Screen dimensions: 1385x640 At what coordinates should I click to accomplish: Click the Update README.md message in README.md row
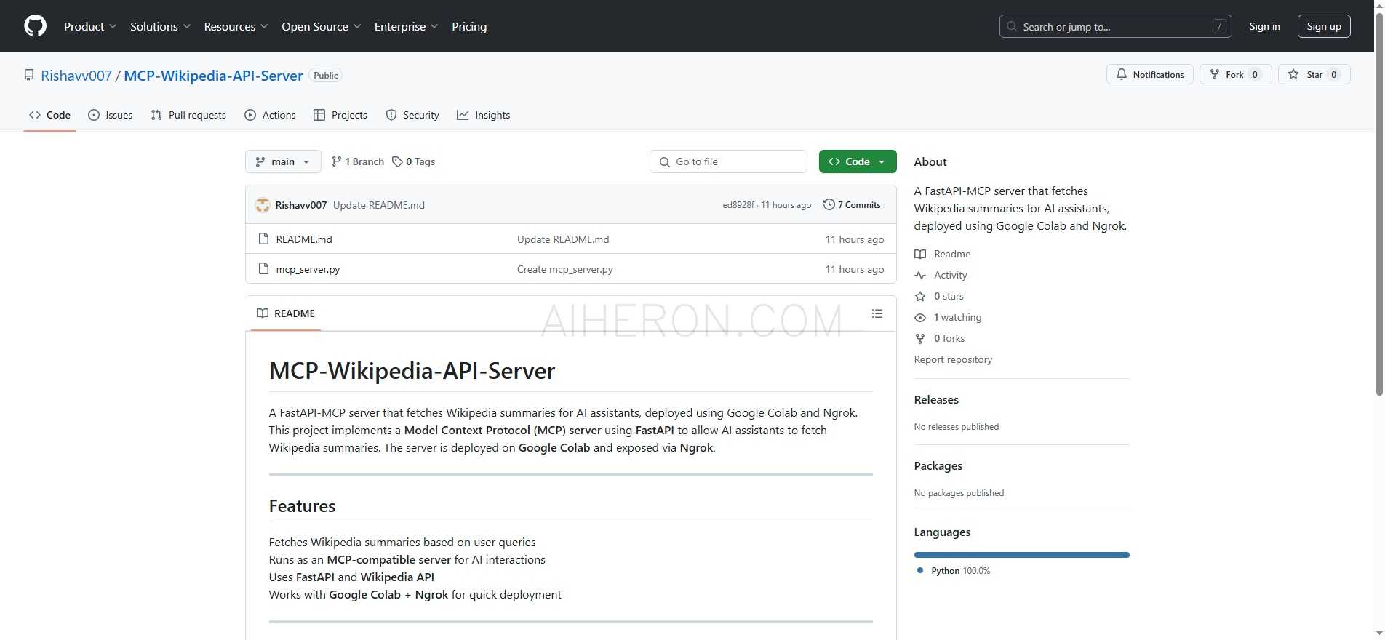pyautogui.click(x=563, y=239)
